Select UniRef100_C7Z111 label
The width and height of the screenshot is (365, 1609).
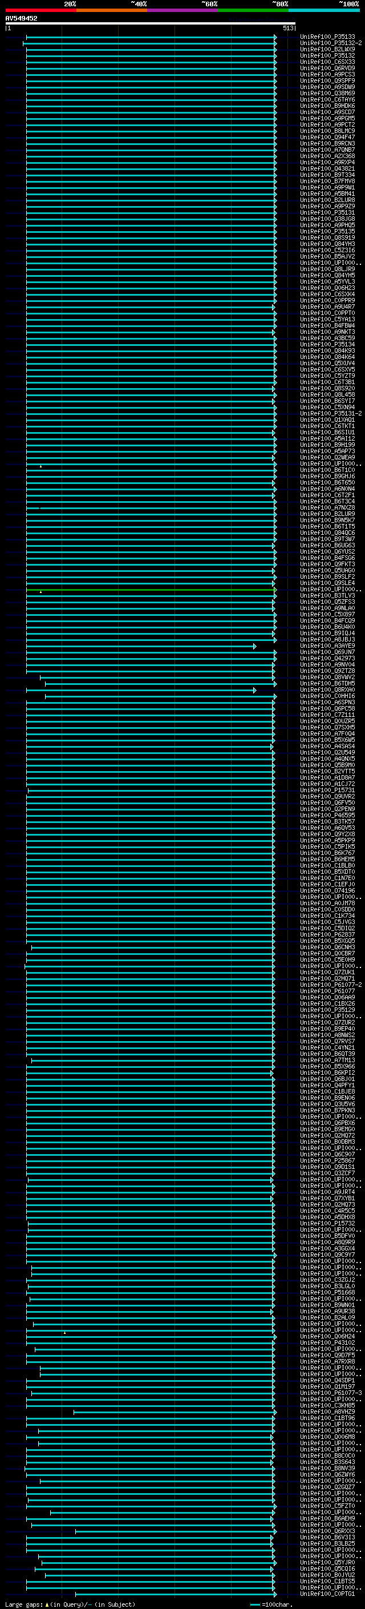(x=327, y=715)
